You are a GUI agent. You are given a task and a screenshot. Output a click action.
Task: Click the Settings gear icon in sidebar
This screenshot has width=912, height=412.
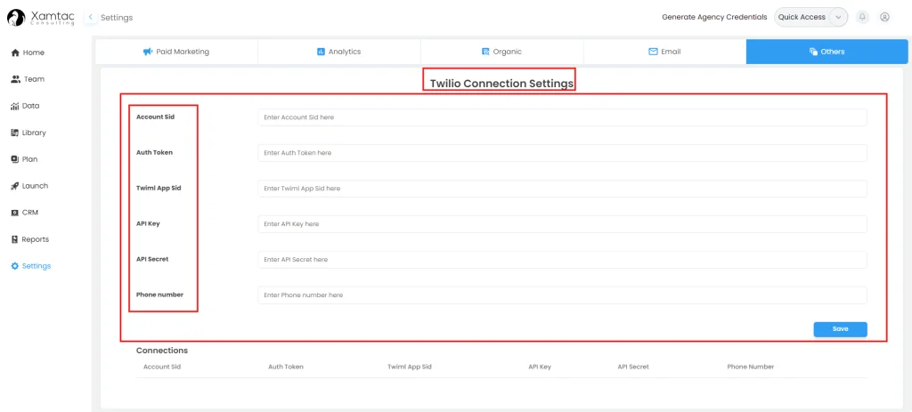15,266
